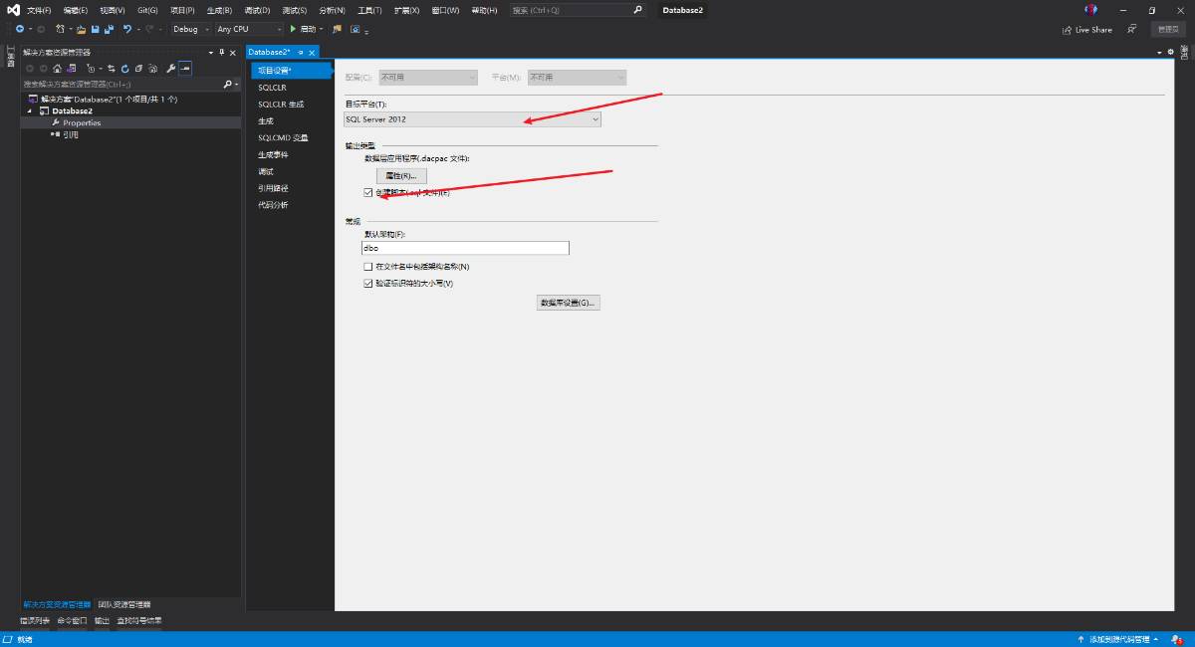Toggle the create script (.sql file) checkbox
This screenshot has width=1195, height=647.
pos(369,192)
